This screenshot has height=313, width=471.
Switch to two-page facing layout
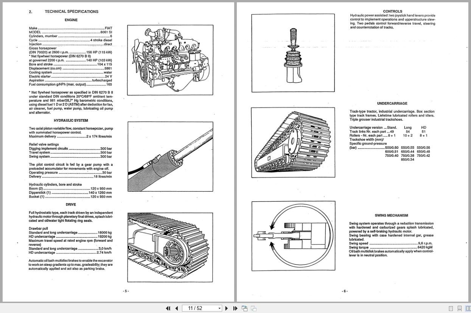[468, 308]
